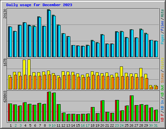
Task: Click day label 20 on the x-axis
Action: (102, 125)
